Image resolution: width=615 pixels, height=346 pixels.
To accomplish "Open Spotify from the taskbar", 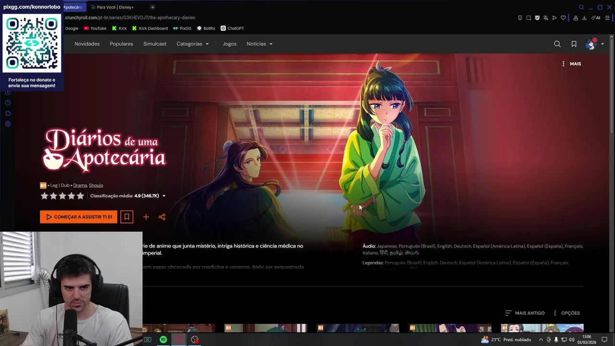I will (x=163, y=340).
